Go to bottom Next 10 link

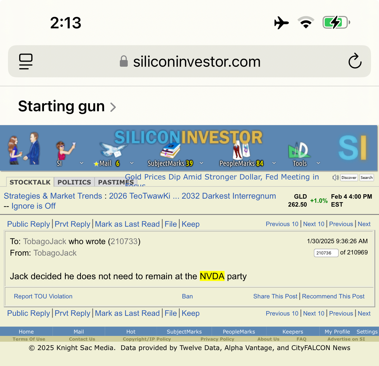point(314,313)
